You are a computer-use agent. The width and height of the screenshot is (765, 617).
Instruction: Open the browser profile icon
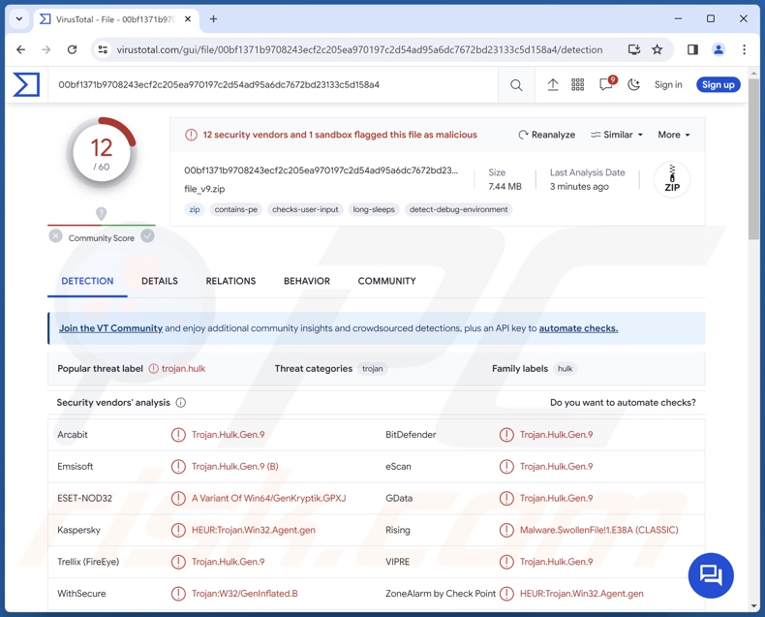(719, 49)
